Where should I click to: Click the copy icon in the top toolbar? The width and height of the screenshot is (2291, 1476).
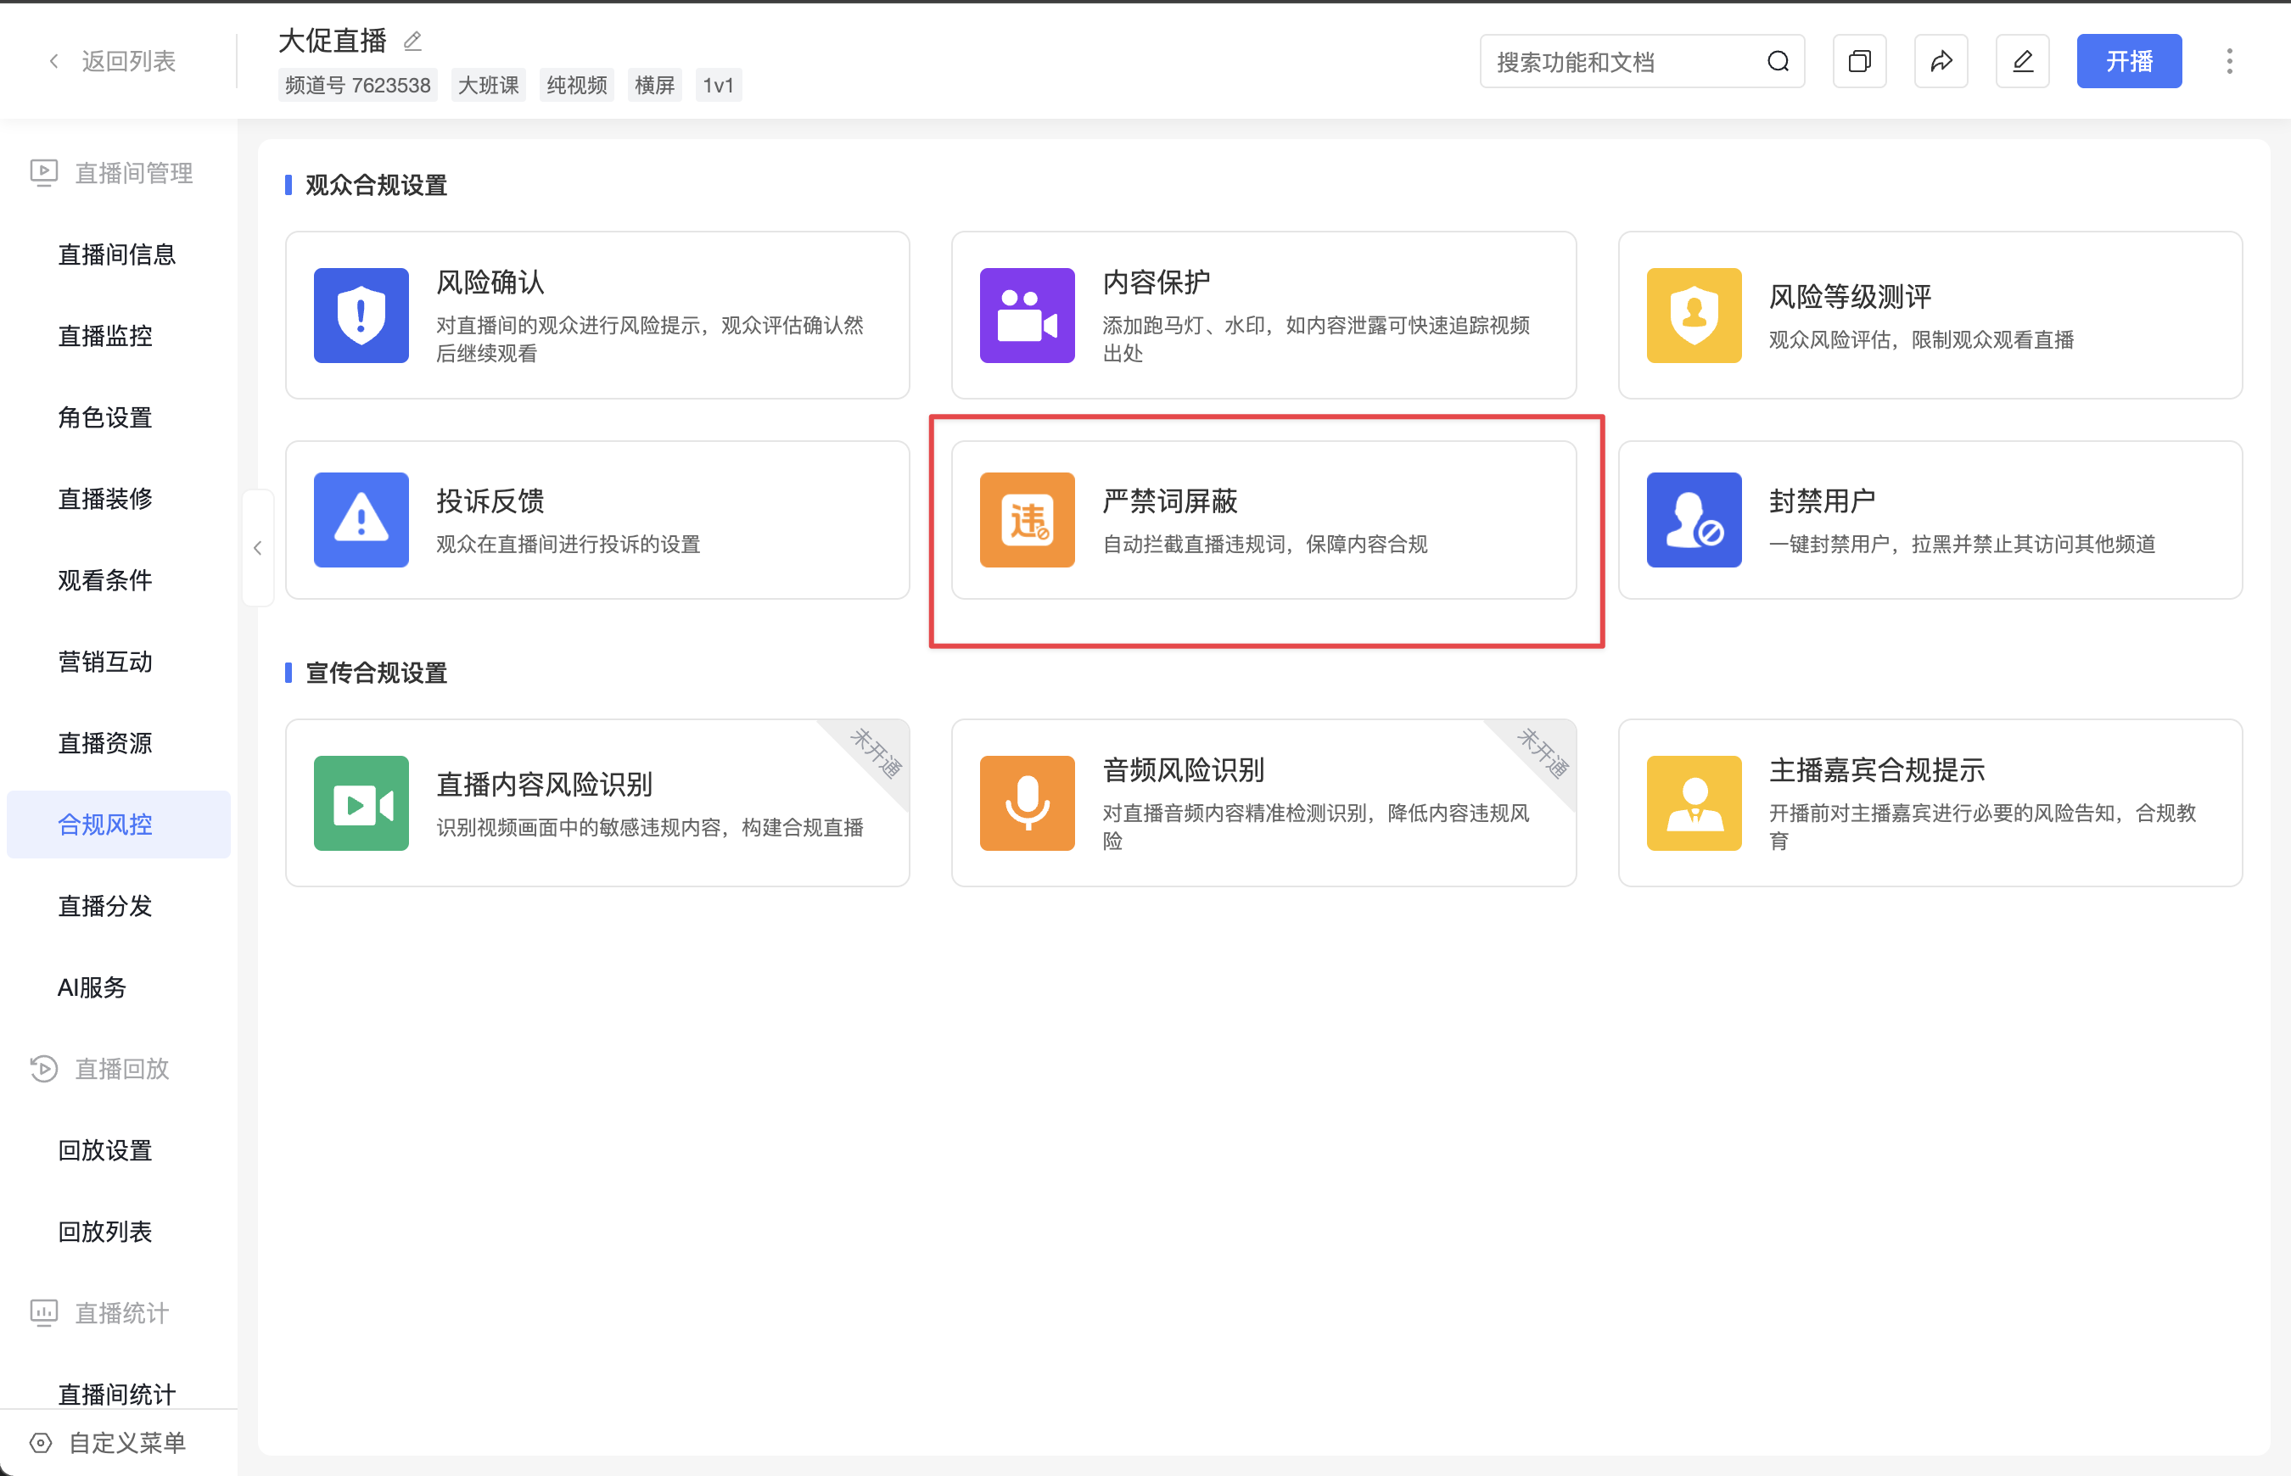tap(1860, 61)
